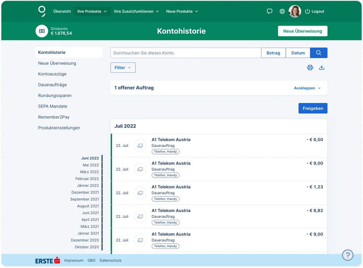
Task: Open Ihre Produkte dropdown menu
Action: 92,11
